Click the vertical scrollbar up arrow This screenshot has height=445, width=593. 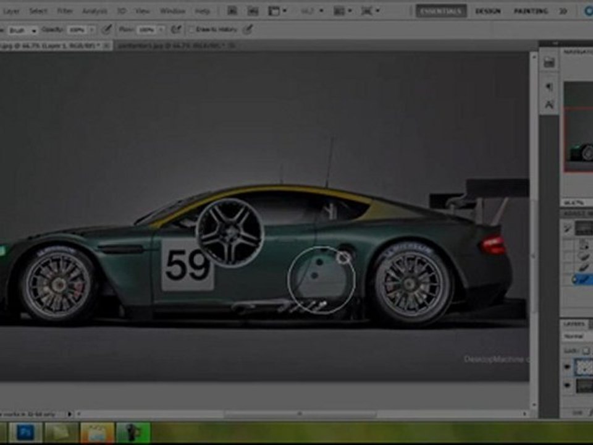point(534,57)
